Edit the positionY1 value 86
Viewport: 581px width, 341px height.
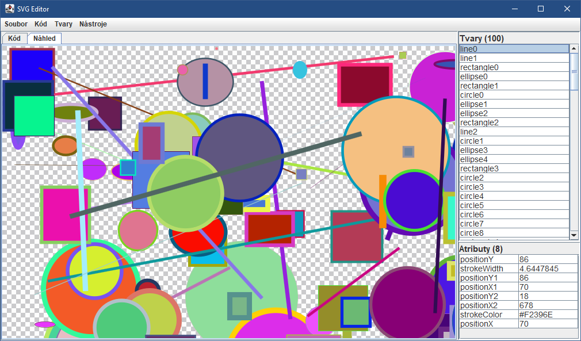click(548, 278)
